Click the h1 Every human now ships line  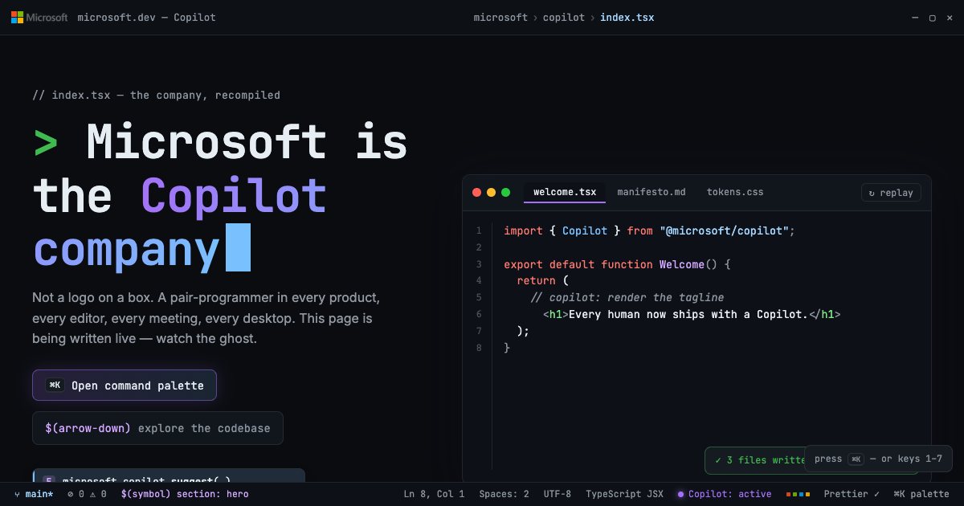pos(691,314)
